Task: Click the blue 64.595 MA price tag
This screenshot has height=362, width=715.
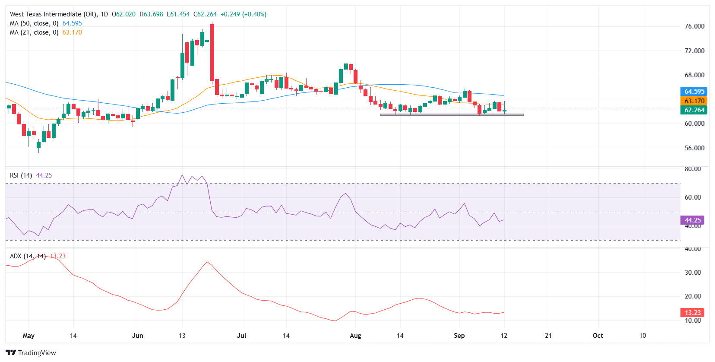Action: coord(694,91)
